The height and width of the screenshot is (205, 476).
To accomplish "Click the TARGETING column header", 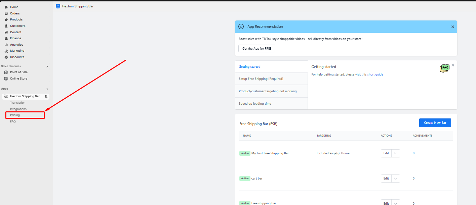I will pos(324,136).
